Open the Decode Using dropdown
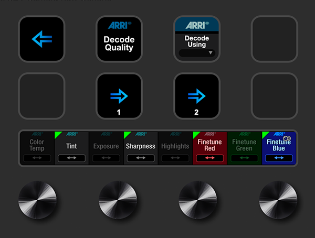Screen dimensions: 315x238 coord(197,53)
